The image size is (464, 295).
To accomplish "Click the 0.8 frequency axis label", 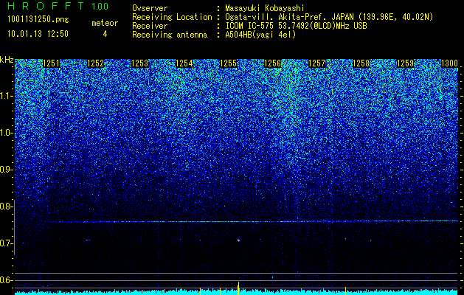I will click(x=5, y=206).
